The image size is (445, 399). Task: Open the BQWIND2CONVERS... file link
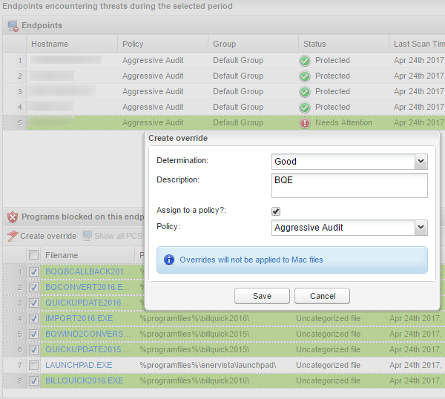tap(88, 334)
